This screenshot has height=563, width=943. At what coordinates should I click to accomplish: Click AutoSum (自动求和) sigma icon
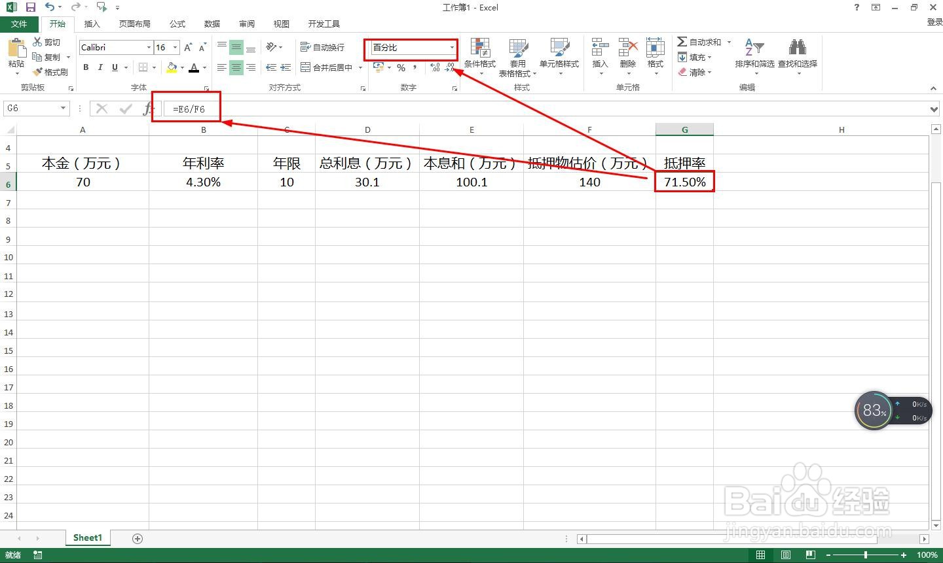click(x=682, y=42)
